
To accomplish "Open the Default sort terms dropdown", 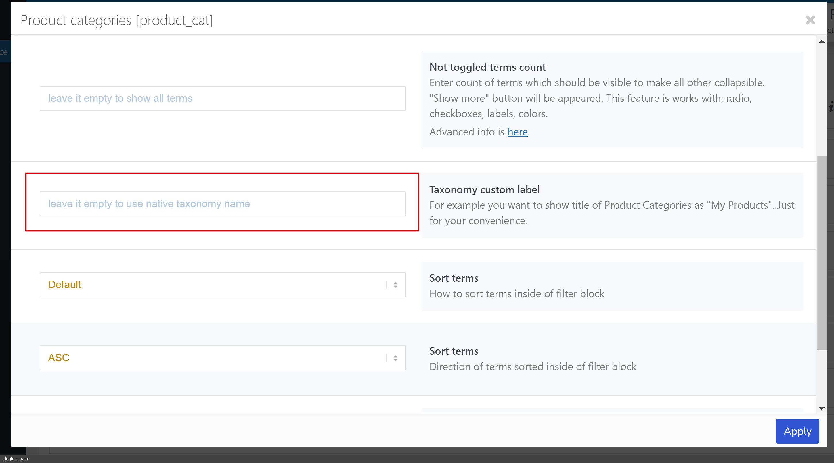I will coord(214,285).
